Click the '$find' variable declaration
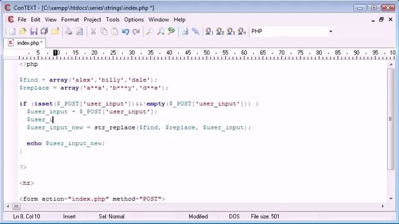Screen dimensions: 399x224 click(x=29, y=80)
